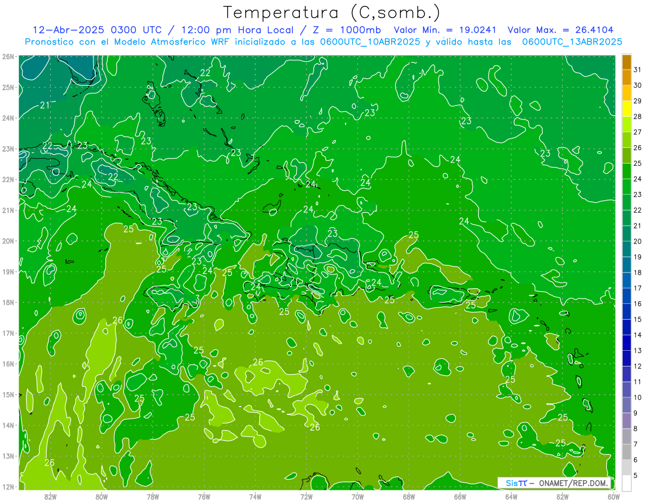Click the '80W' longitude axis label
652x504 pixels.
coord(102,497)
